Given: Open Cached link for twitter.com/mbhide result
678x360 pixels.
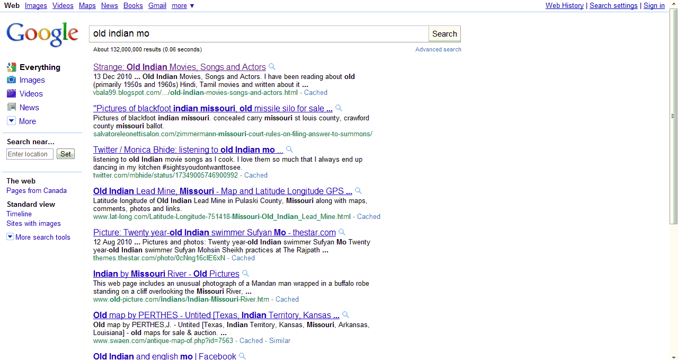Looking at the screenshot, I should click(256, 175).
